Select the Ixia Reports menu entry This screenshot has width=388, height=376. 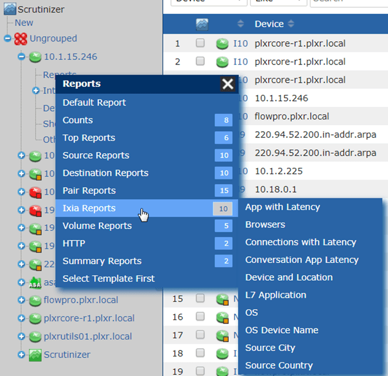[147, 208]
